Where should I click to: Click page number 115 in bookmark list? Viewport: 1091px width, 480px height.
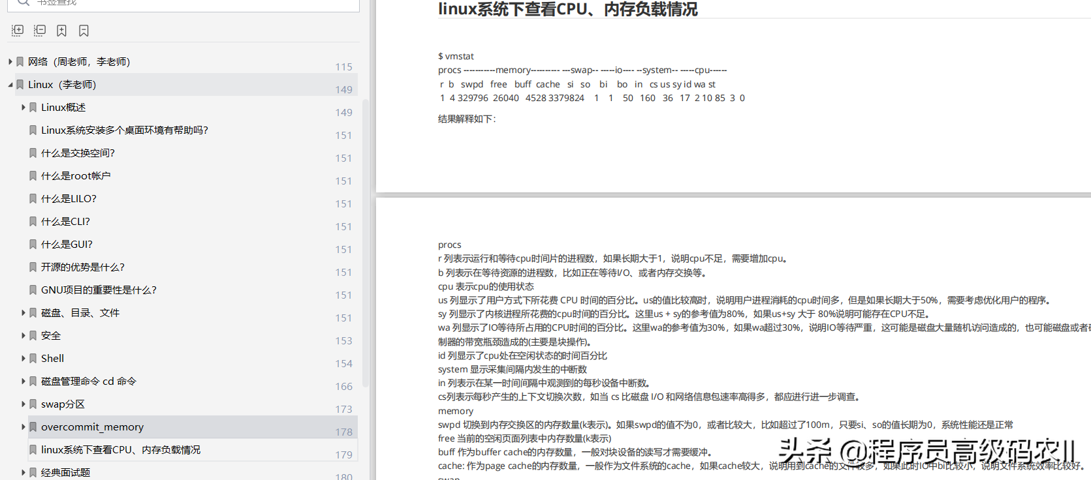(x=344, y=67)
